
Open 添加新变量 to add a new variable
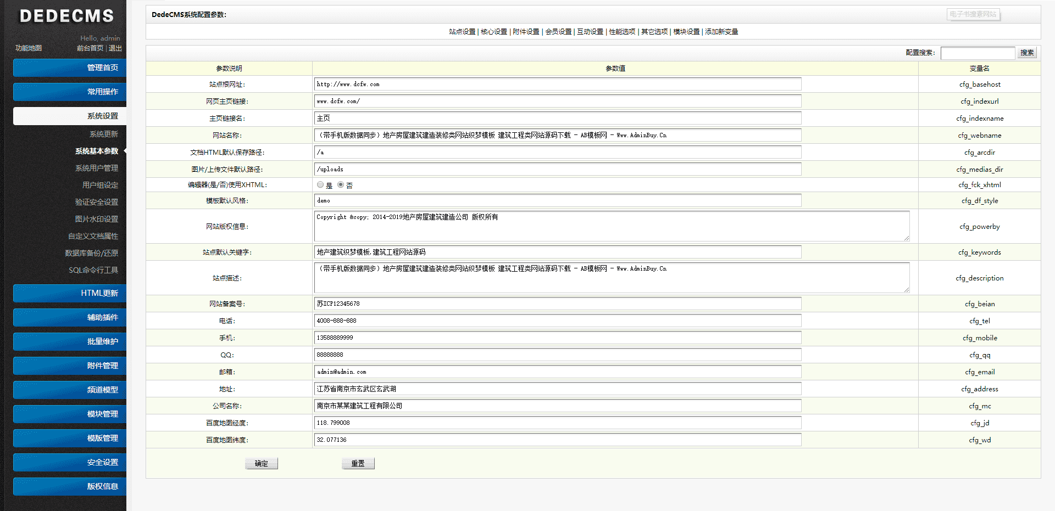coord(723,32)
